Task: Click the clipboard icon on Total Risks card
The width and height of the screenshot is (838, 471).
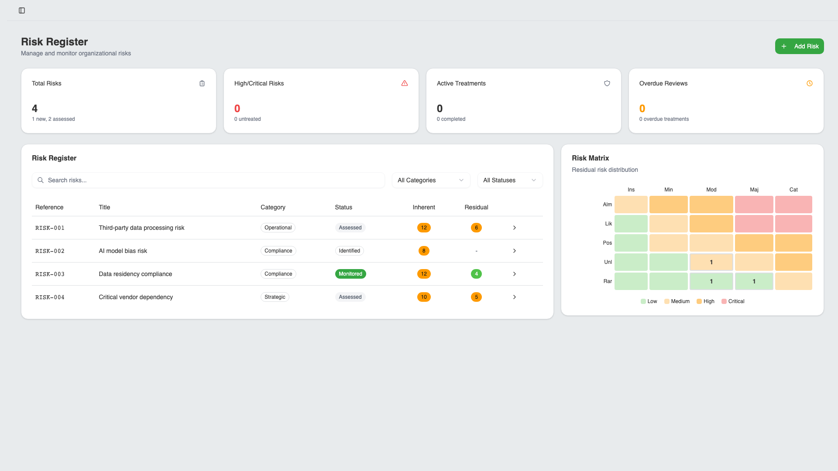Action: coord(202,83)
